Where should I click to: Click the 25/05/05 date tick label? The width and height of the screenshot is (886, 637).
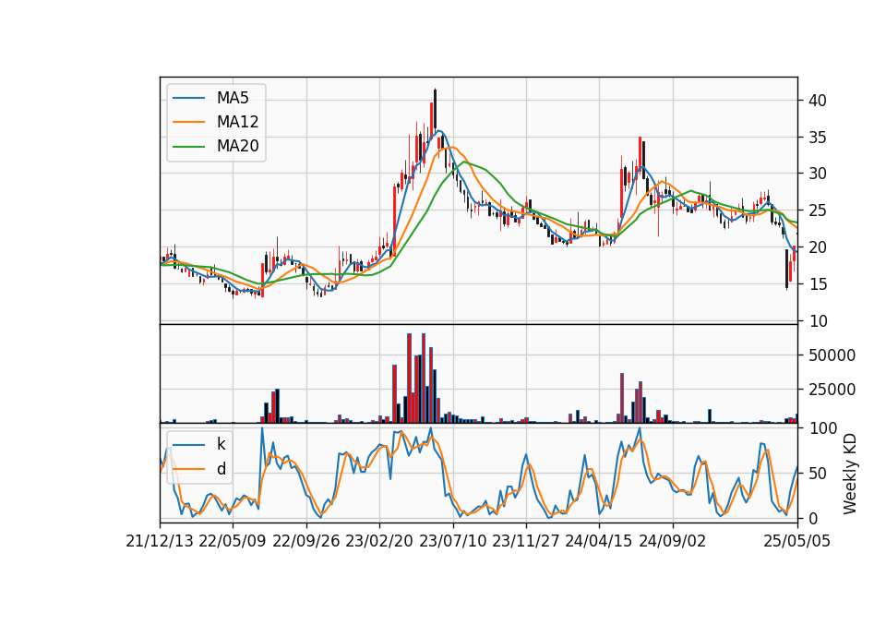tap(796, 542)
